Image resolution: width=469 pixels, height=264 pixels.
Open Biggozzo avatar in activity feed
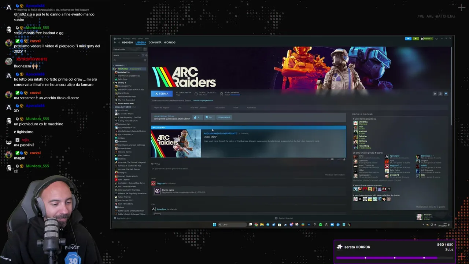(153, 183)
